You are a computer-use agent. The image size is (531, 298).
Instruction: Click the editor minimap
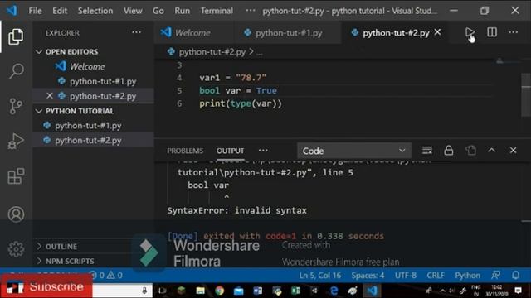[x=508, y=62]
